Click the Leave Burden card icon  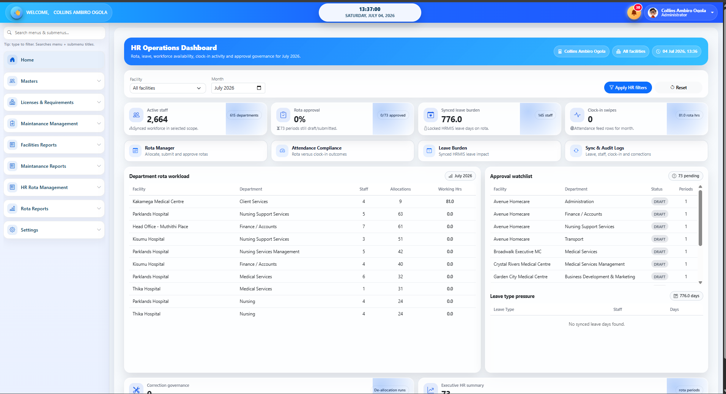[429, 151]
